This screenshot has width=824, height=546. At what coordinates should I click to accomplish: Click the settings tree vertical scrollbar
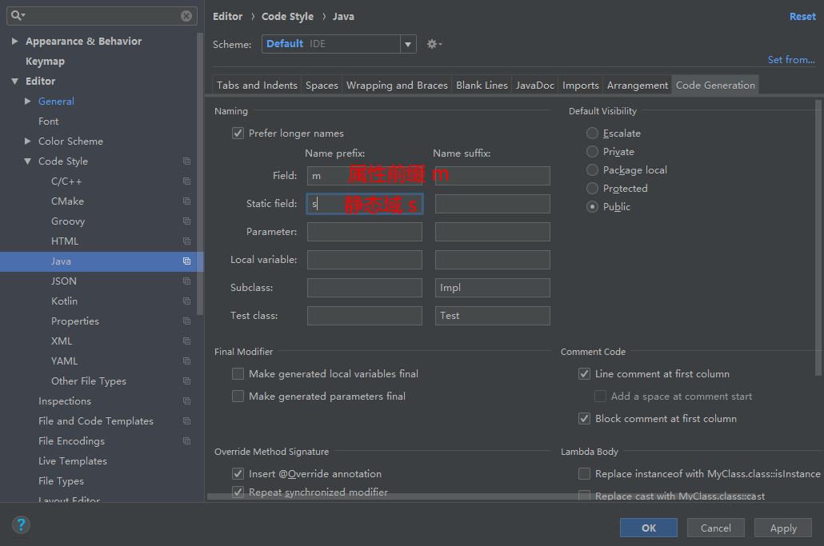[x=200, y=173]
